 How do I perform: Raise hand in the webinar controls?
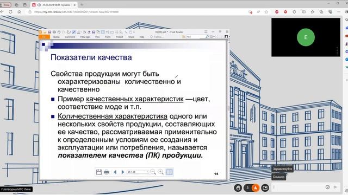point(238,188)
